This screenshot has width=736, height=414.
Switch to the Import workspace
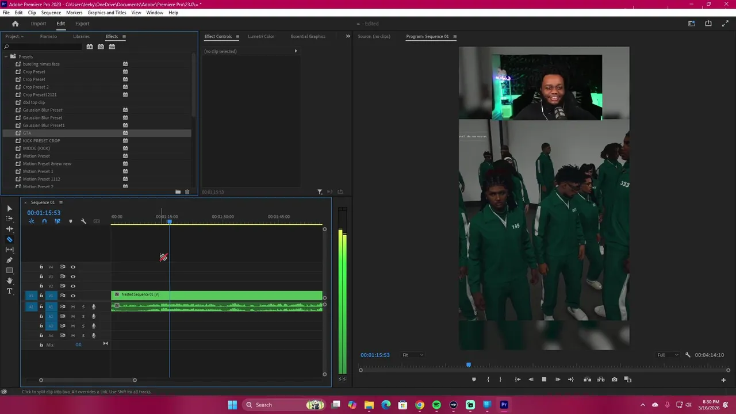[39, 24]
